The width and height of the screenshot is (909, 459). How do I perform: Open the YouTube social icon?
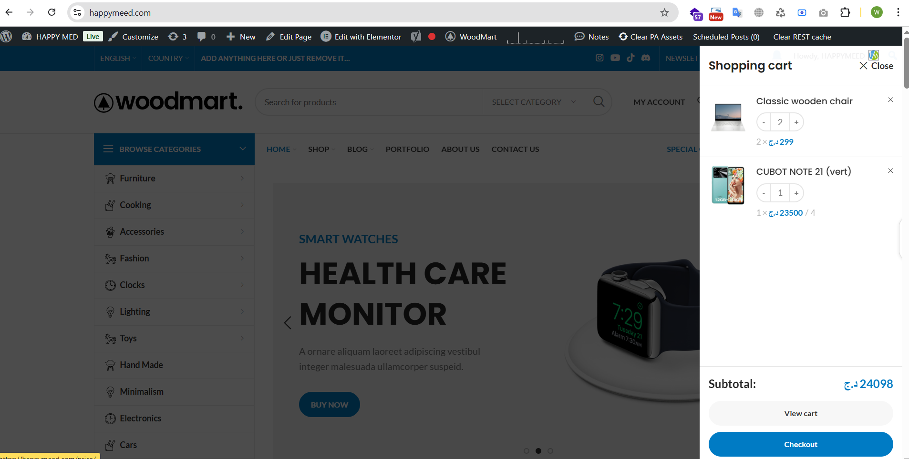[615, 58]
